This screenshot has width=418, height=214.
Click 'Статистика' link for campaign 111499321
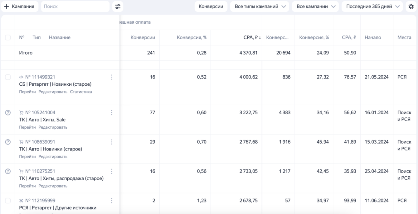coord(81,92)
